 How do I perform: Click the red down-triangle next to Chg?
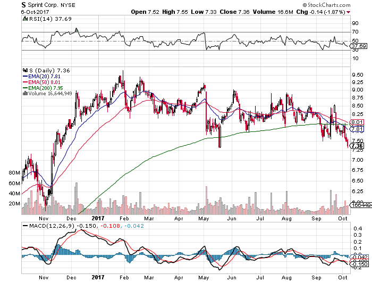(348, 12)
